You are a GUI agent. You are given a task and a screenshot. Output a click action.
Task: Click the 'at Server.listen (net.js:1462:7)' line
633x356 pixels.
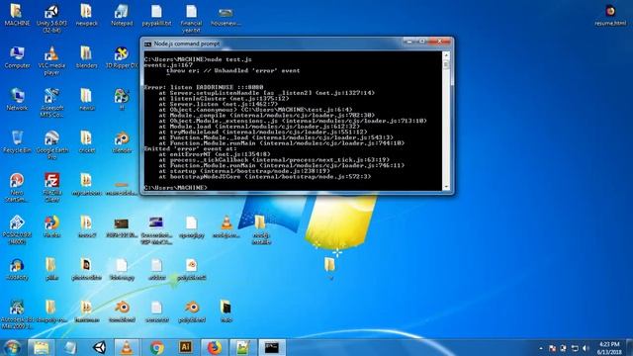pyautogui.click(x=218, y=104)
